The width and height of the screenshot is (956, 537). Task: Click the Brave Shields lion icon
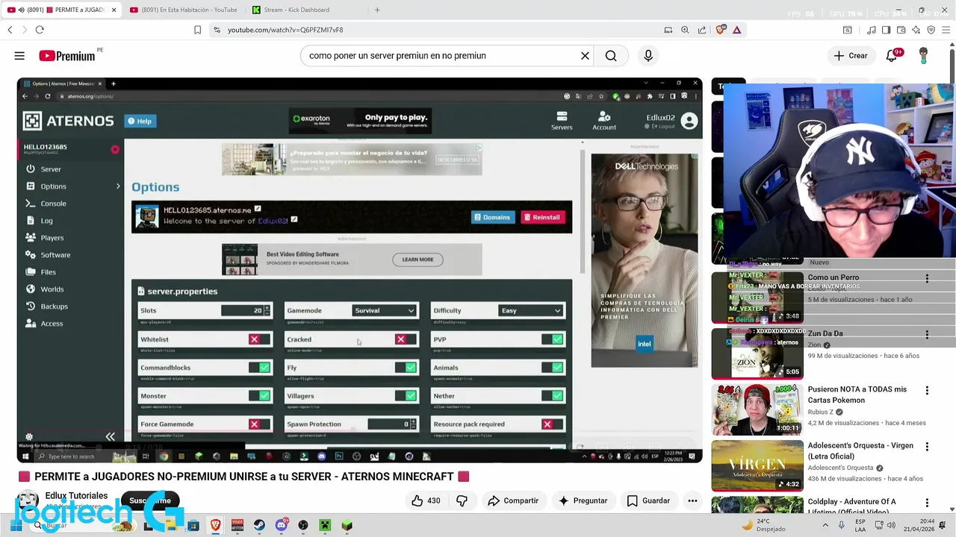point(721,30)
